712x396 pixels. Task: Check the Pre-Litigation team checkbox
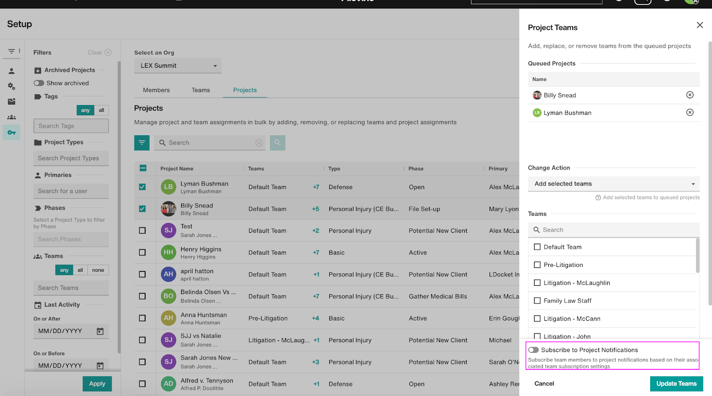(x=537, y=265)
